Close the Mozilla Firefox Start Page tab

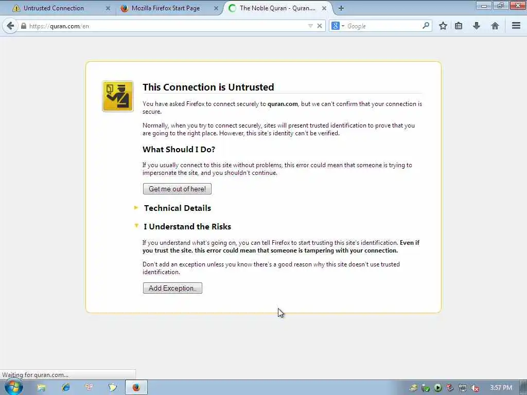216,8
